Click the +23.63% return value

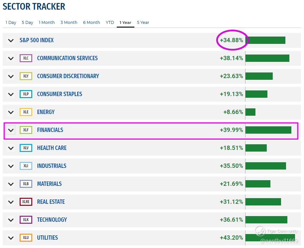tap(231, 76)
